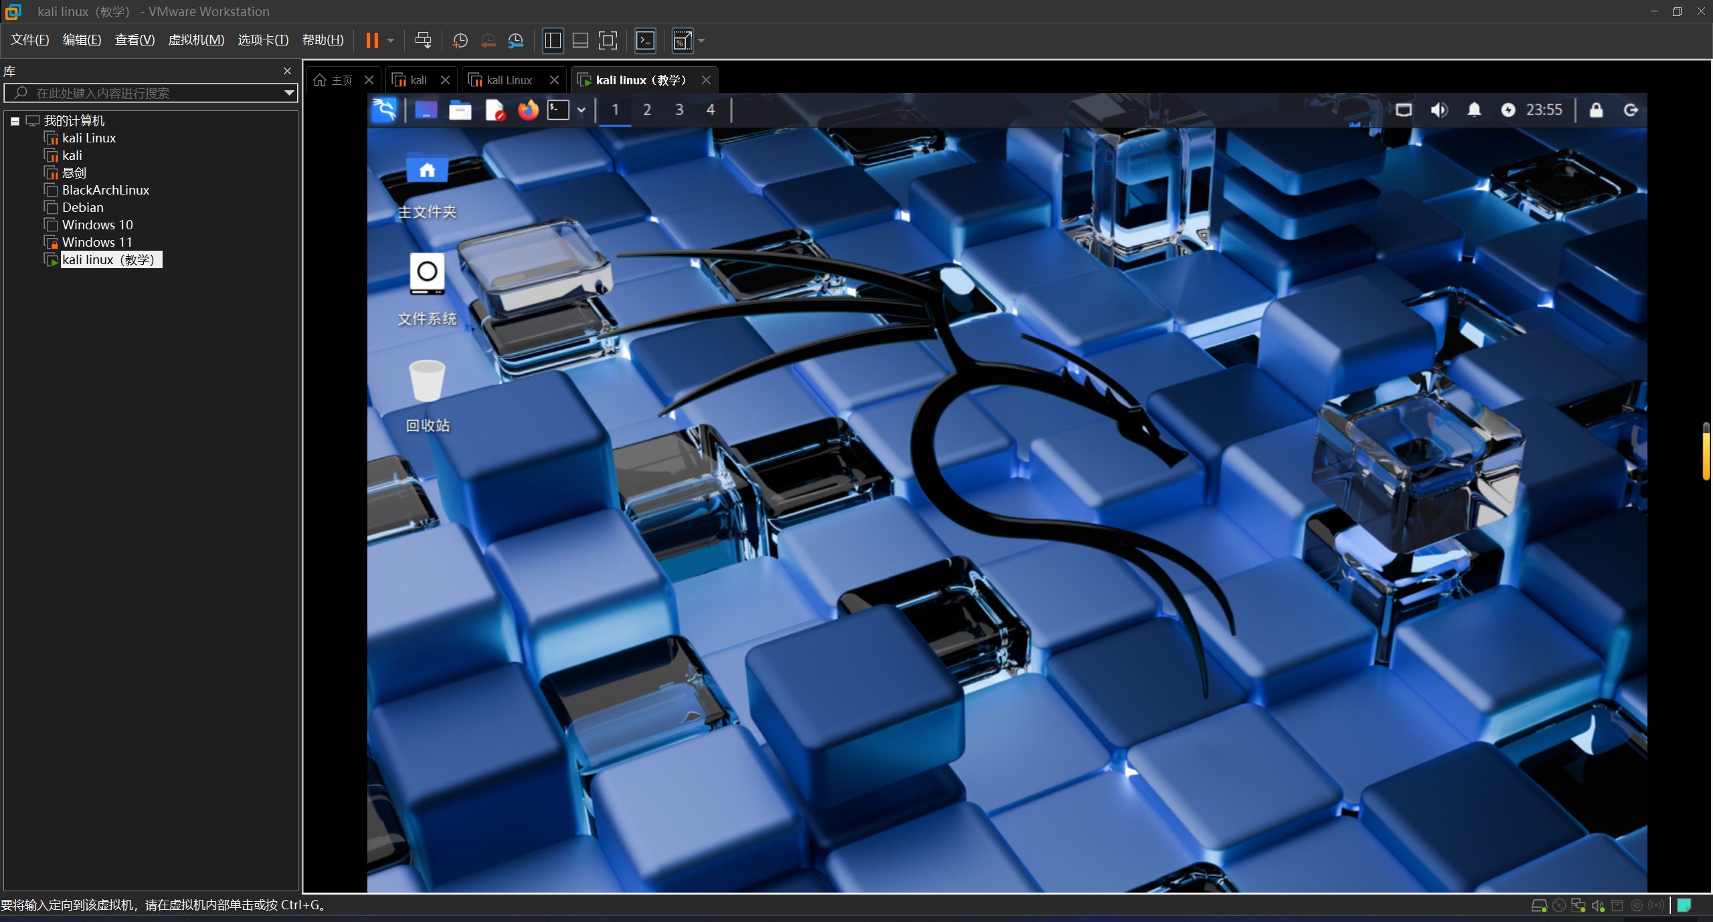Toggle thumbnail bar view button
This screenshot has width=1713, height=922.
[x=580, y=41]
